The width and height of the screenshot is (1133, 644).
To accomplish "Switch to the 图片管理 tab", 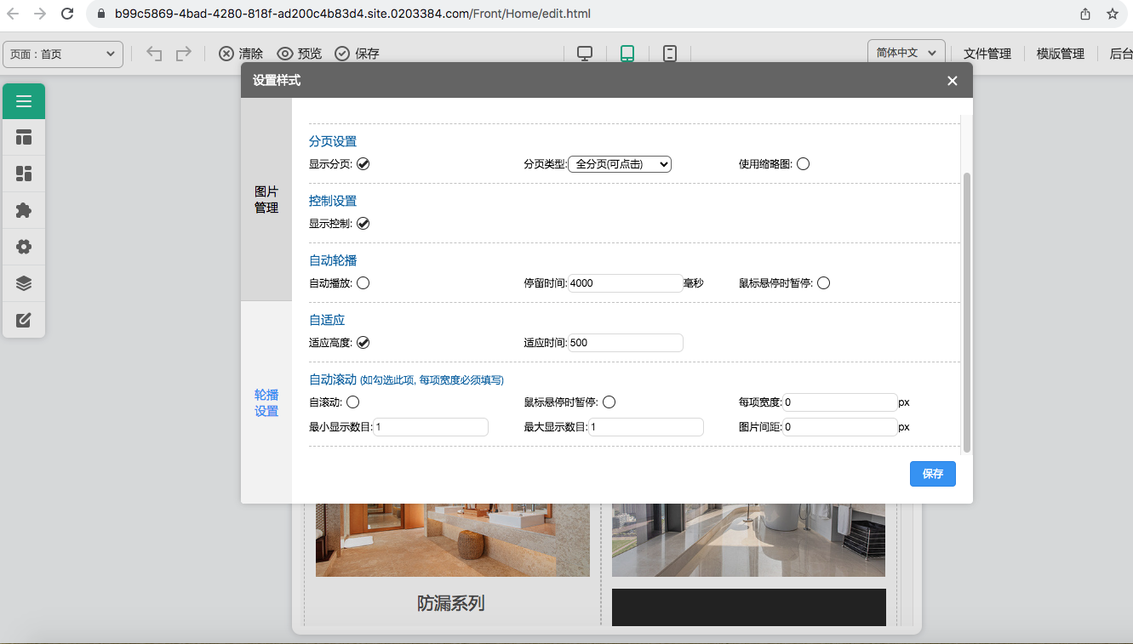I will [x=266, y=199].
